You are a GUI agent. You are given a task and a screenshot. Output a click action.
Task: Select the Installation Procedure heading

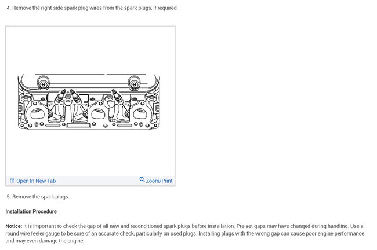pos(31,211)
